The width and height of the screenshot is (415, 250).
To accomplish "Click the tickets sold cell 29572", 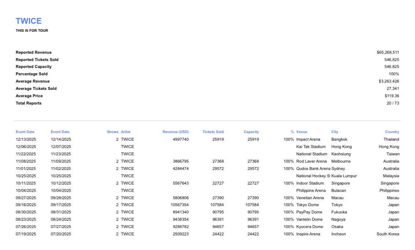I will [x=218, y=168].
